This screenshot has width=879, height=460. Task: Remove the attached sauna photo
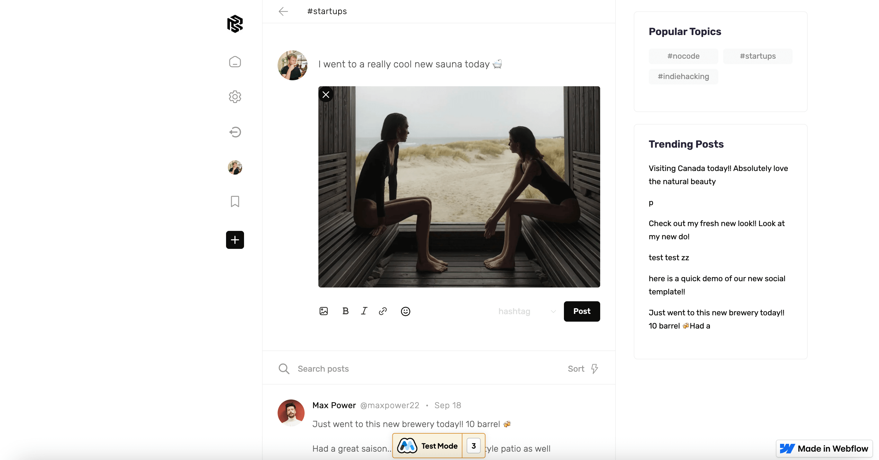[x=326, y=95]
